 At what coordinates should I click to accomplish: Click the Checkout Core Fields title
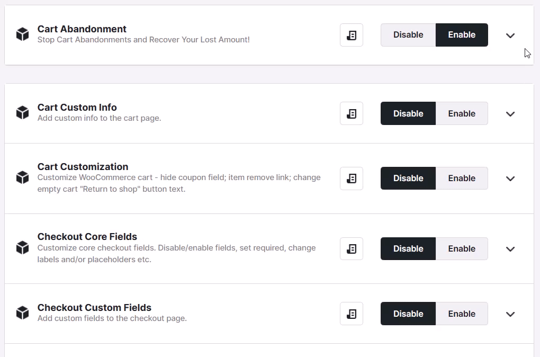(x=87, y=237)
